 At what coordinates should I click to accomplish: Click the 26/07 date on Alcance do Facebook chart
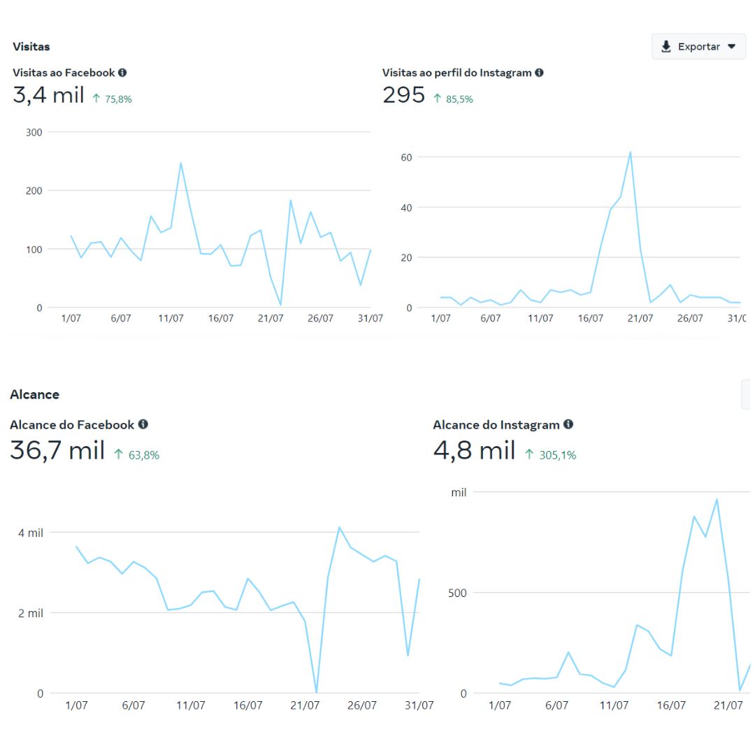point(362,705)
